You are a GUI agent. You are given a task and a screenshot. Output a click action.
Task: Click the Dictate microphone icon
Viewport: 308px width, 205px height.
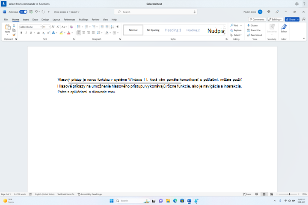(x=249, y=26)
